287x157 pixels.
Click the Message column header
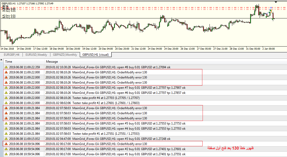52,62
